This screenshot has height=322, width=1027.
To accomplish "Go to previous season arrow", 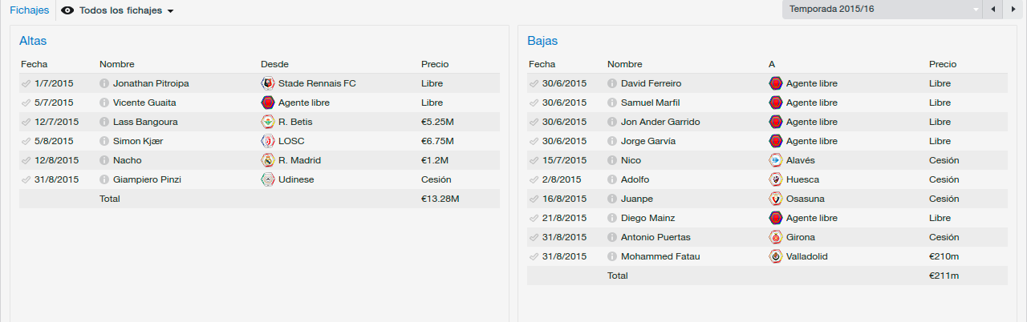I will [x=993, y=10].
